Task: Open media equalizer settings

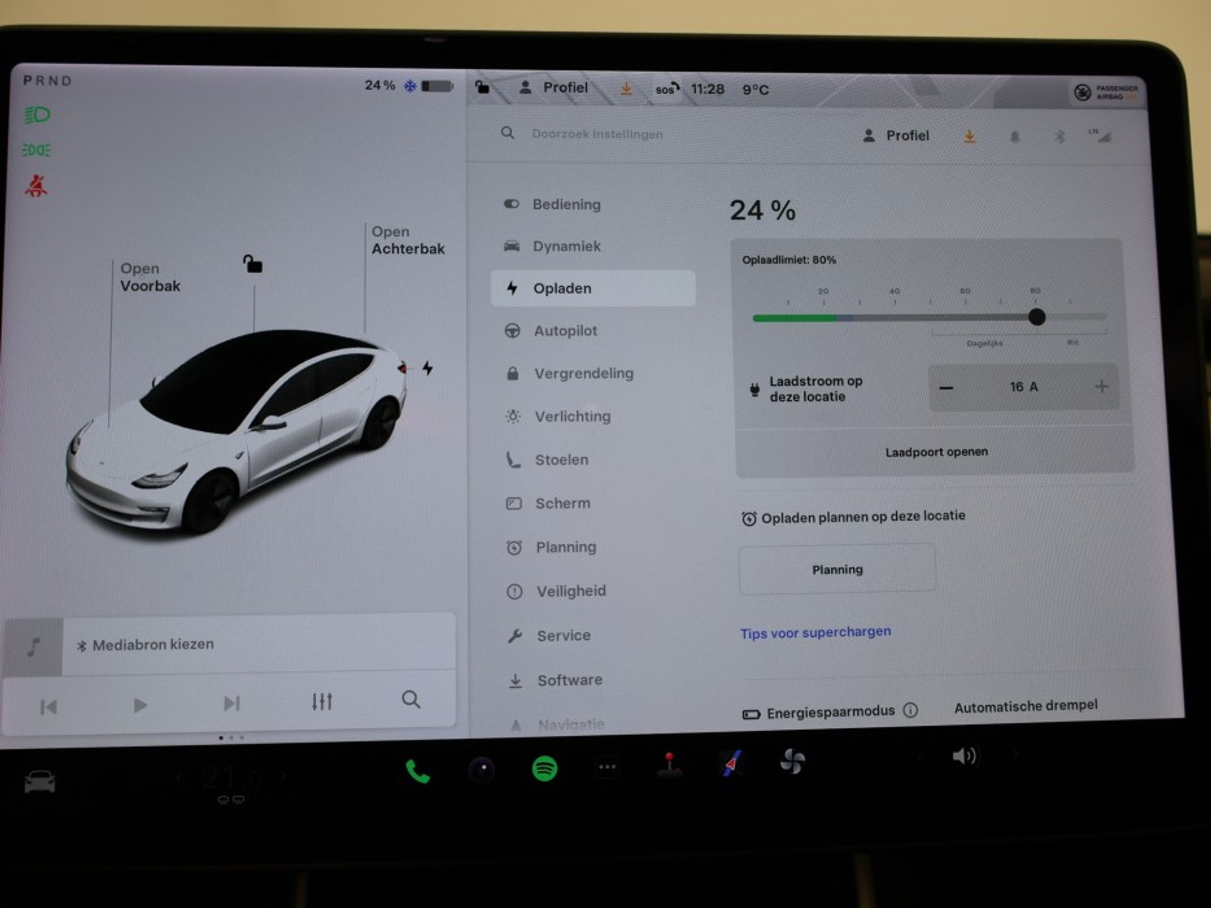Action: click(322, 702)
